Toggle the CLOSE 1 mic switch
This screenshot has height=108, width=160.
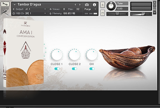pyautogui.click(x=57, y=69)
